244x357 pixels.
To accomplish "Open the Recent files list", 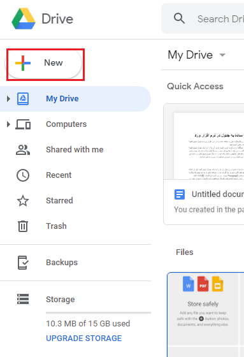I will click(x=59, y=175).
